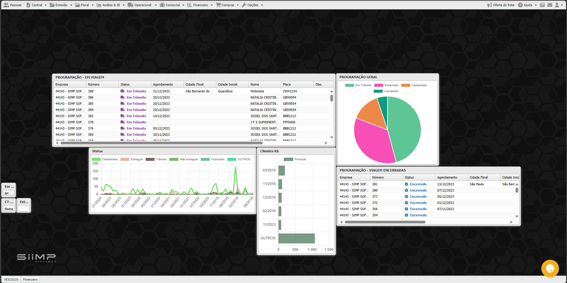
Task: Click the Fiscal folder icon
Action: [x=77, y=5]
